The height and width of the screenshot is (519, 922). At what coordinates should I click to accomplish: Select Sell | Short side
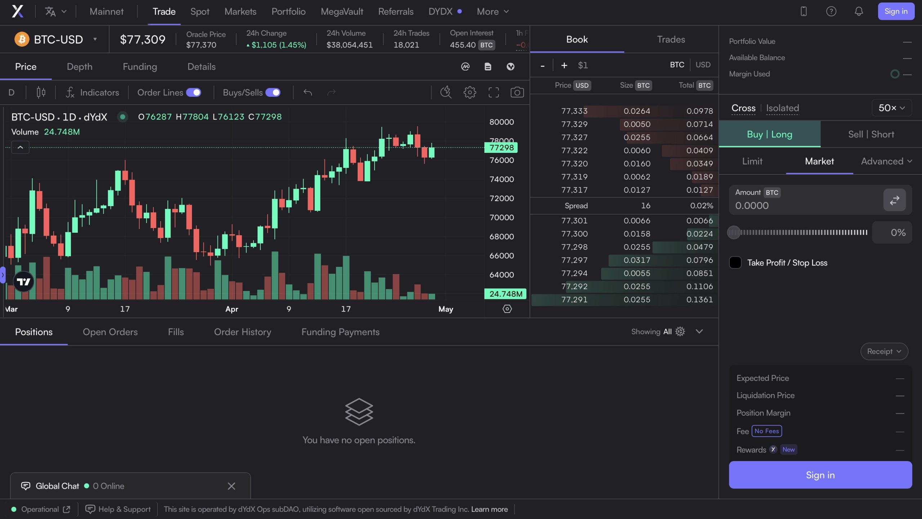click(x=871, y=134)
